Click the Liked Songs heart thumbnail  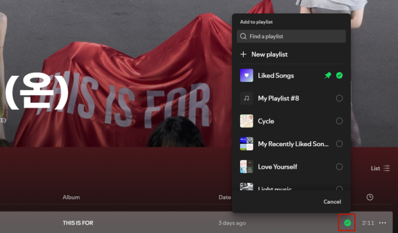pos(247,75)
